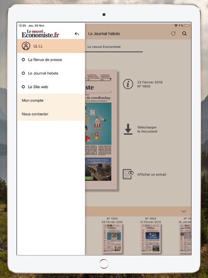This screenshot has height=278, width=208.
Task: Select the La Revue de presse radio bullet
Action: [x=23, y=60]
